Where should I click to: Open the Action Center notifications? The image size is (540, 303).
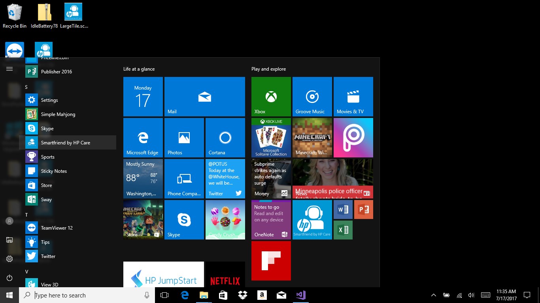(x=527, y=295)
